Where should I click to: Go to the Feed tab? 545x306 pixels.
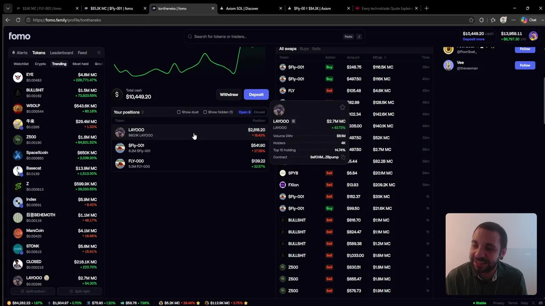(x=82, y=53)
